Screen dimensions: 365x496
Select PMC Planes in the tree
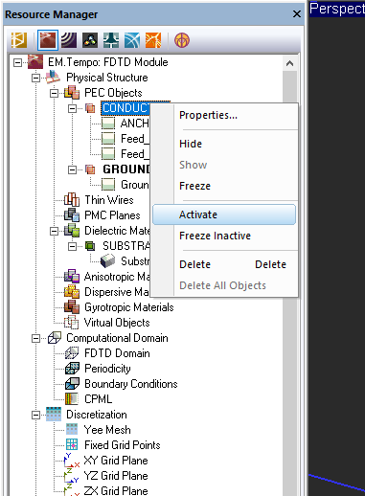pyautogui.click(x=112, y=215)
